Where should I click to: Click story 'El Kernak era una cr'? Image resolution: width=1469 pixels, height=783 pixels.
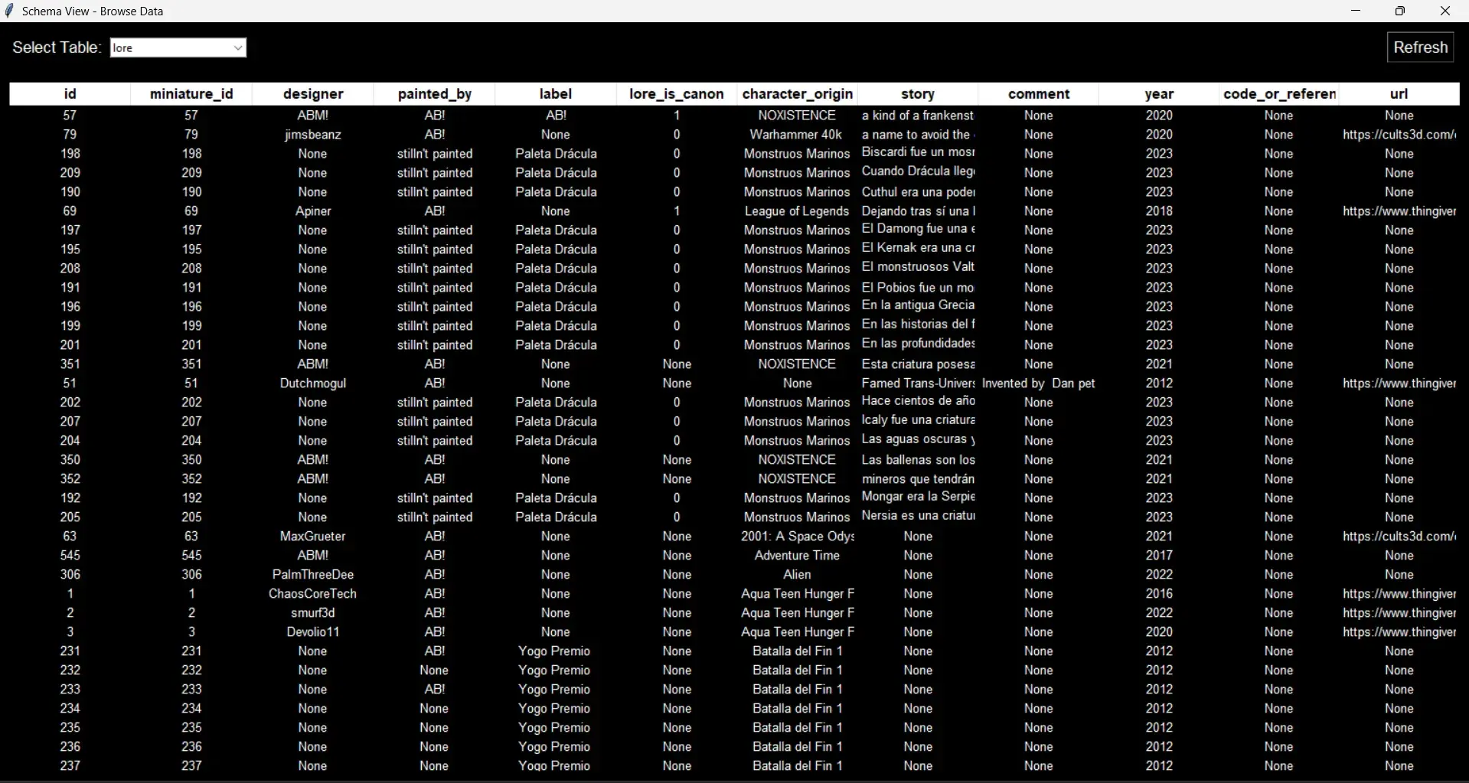pos(918,249)
